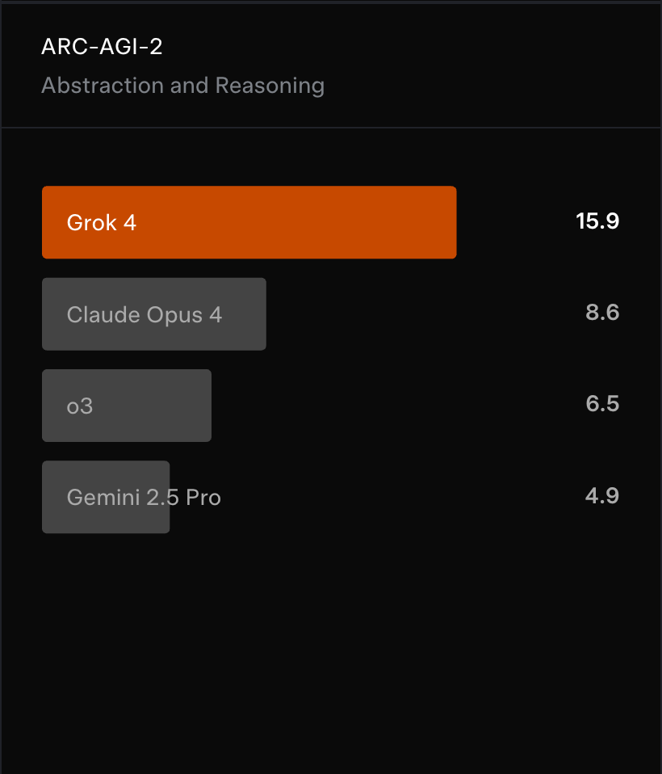The width and height of the screenshot is (662, 774).
Task: Select the orange Grok 4 bar
Action: 249,222
